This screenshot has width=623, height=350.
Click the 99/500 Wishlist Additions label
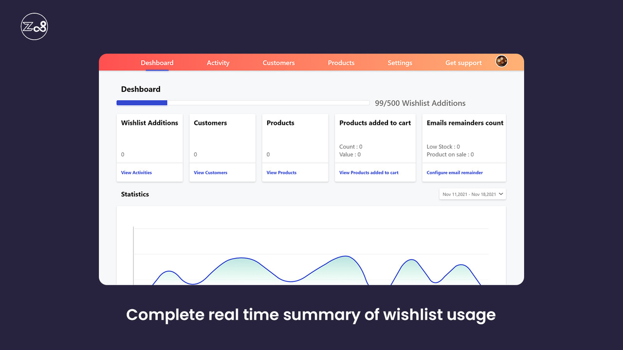[421, 103]
